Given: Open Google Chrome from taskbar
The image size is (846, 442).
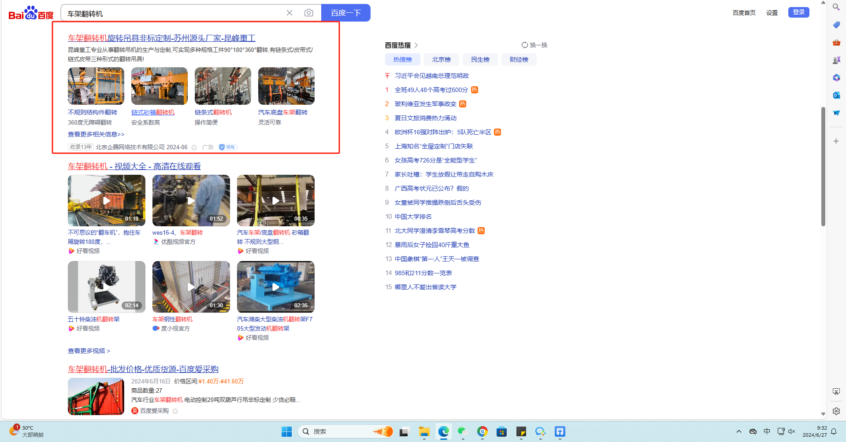Looking at the screenshot, I should 482,431.
